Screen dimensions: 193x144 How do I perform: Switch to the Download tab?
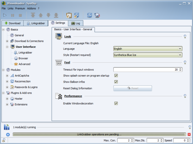[x=12, y=23]
